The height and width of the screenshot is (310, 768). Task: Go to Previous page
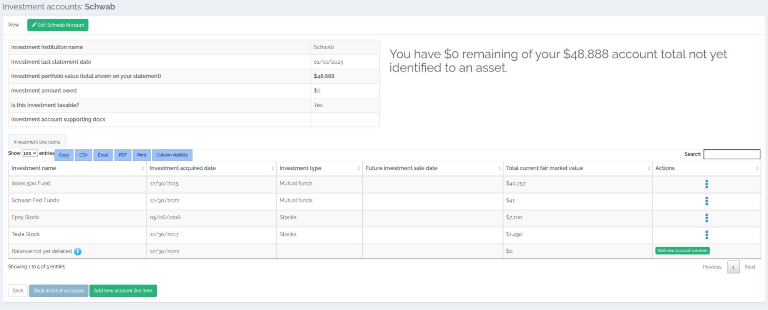coord(712,267)
